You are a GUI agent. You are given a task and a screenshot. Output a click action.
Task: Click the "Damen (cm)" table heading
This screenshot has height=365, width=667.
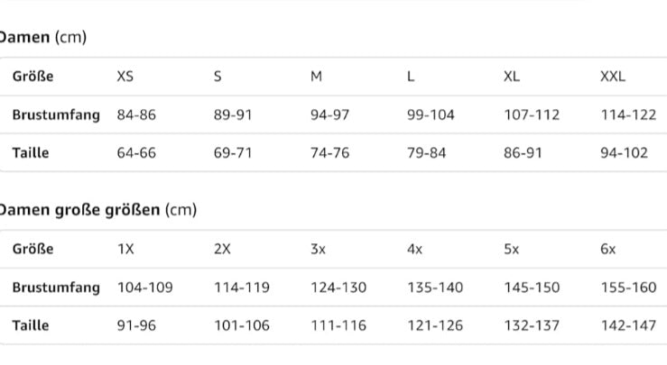tap(42, 37)
